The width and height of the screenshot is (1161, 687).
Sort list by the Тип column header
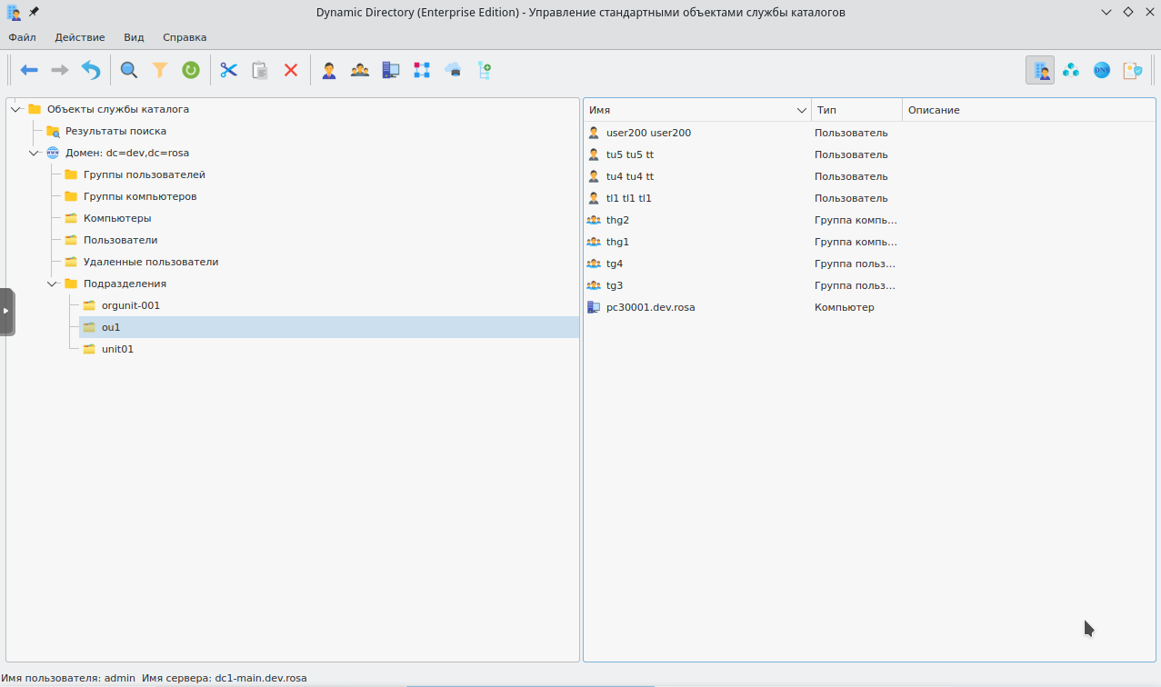coord(855,110)
